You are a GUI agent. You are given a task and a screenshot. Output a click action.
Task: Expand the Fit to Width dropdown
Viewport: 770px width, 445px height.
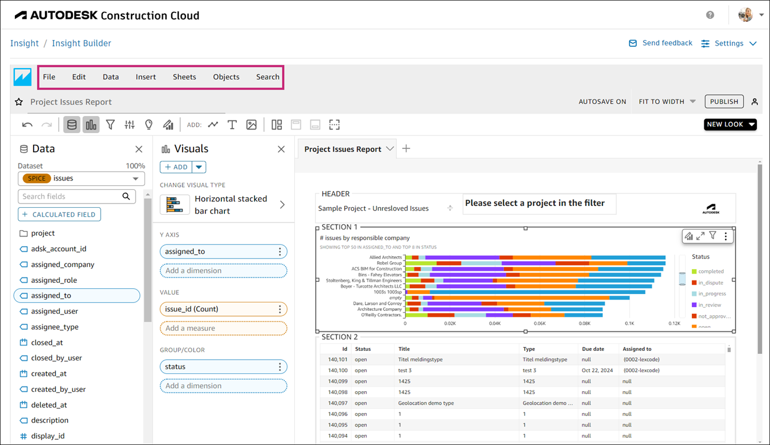coord(667,102)
